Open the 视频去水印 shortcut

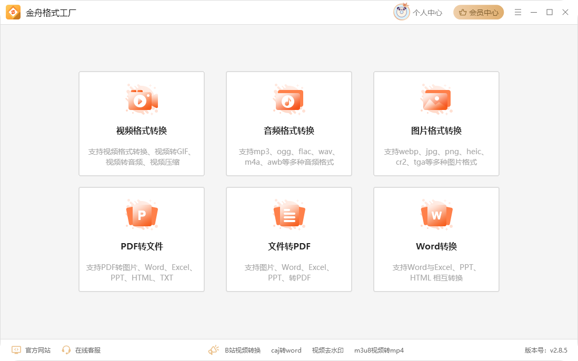pos(327,350)
